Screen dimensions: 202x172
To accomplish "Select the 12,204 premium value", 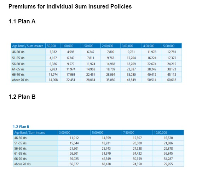I will pyautogui.click(x=131, y=58).
